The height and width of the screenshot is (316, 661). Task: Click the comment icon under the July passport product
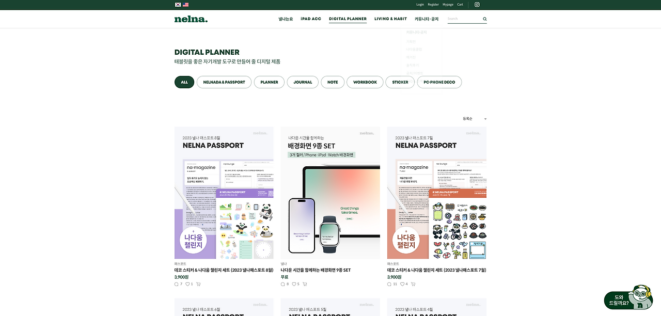pos(390,284)
